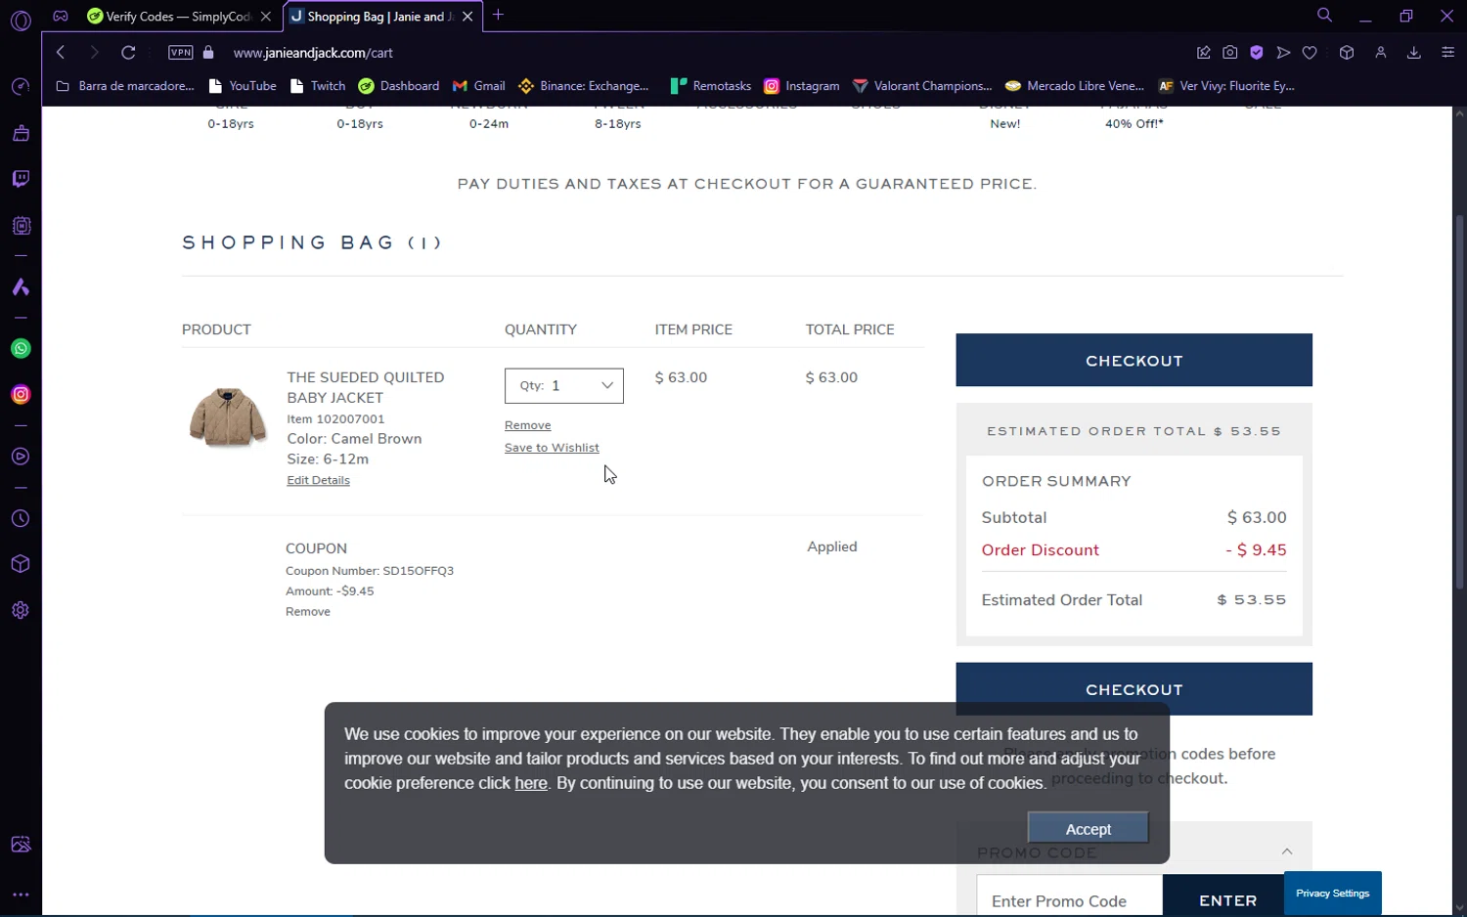
Task: Reload the current page
Action: click(128, 53)
